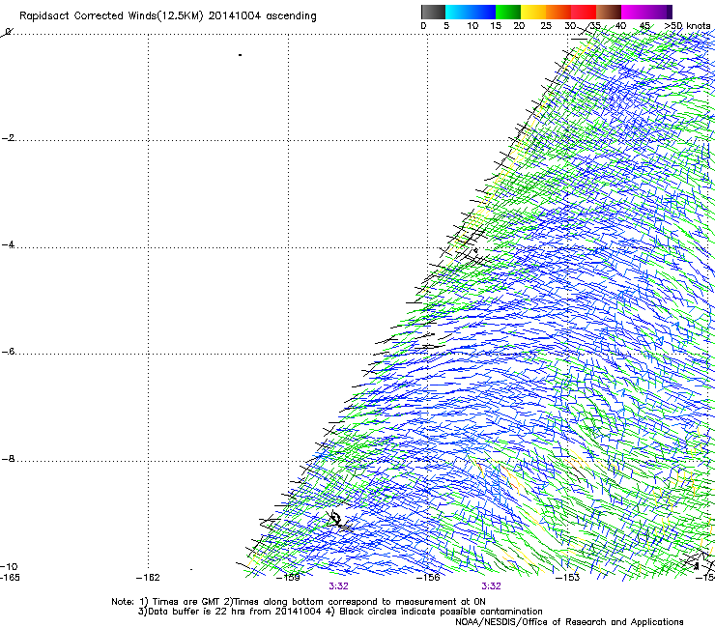715x628 pixels.
Task: Click the "-4" latitude axis label
Action: pyautogui.click(x=8, y=244)
